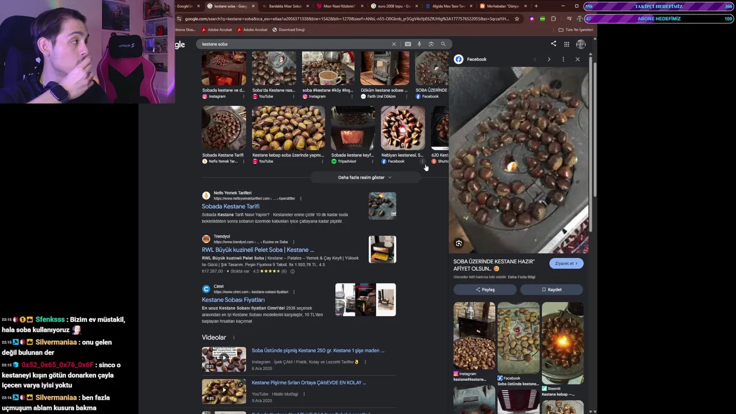The image size is (736, 414).
Task: Close the image preview panel
Action: click(577, 59)
